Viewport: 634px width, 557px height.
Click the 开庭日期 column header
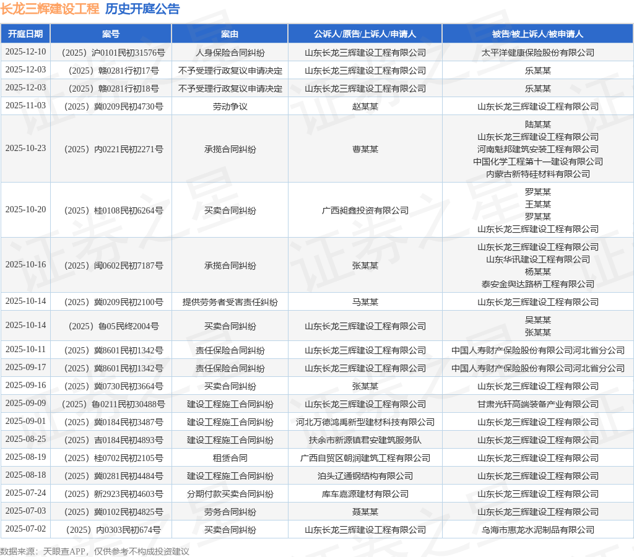click(25, 34)
